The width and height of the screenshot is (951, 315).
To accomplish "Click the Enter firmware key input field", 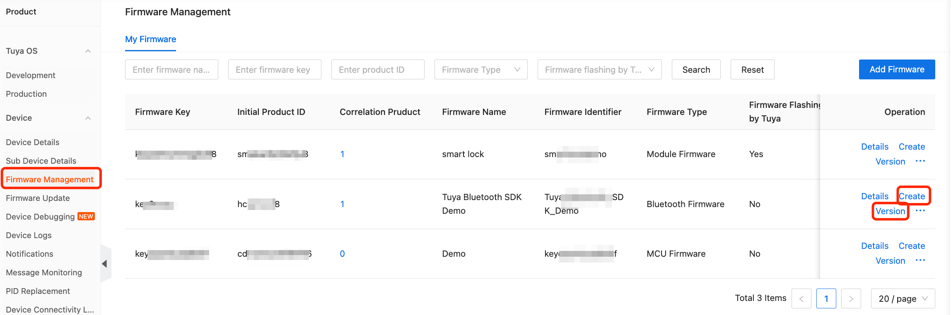I will pos(274,69).
